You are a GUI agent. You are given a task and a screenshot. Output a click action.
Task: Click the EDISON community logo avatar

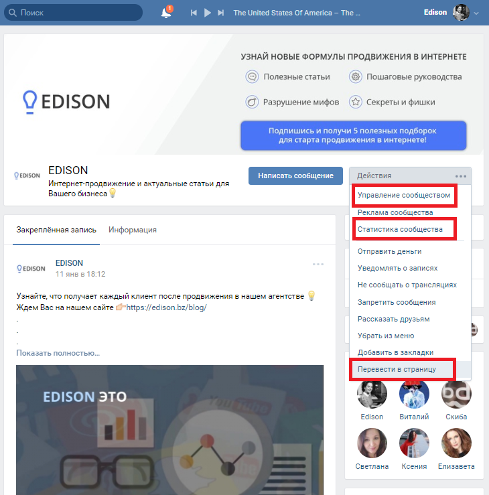[27, 176]
